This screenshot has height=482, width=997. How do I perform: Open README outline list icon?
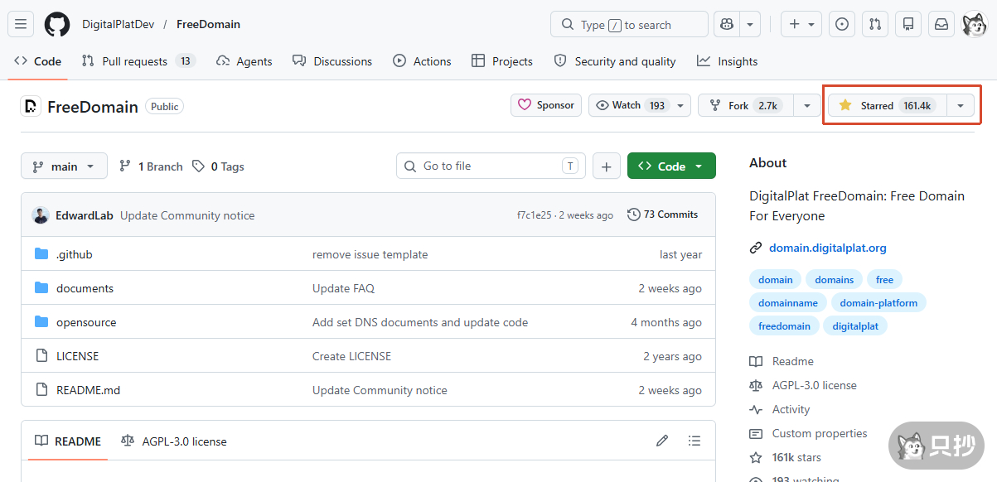click(695, 441)
